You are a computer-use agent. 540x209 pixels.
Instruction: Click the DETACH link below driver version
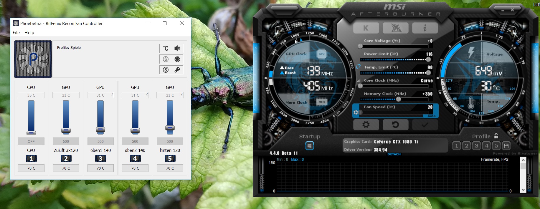pyautogui.click(x=394, y=154)
